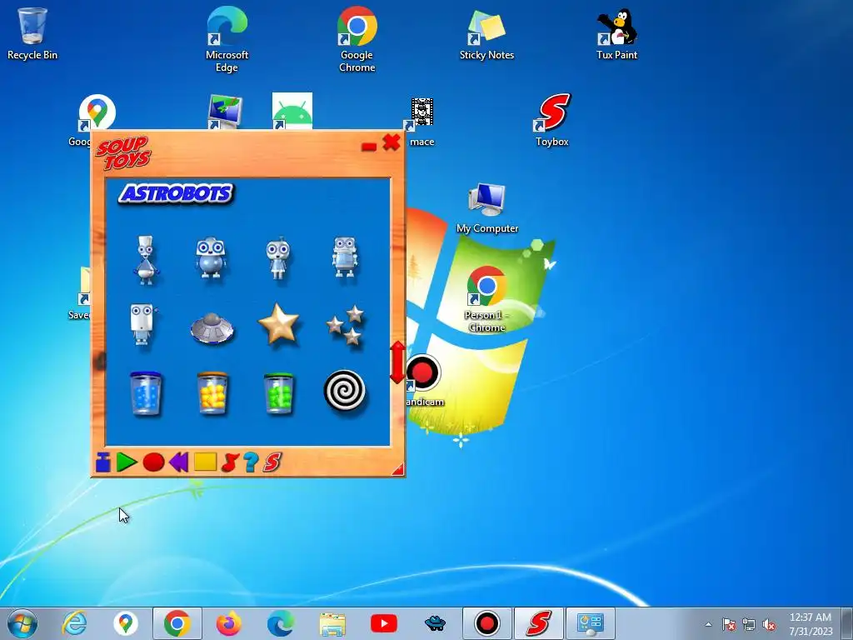The image size is (853, 640).
Task: Click the yellow square stop button
Action: (x=206, y=462)
